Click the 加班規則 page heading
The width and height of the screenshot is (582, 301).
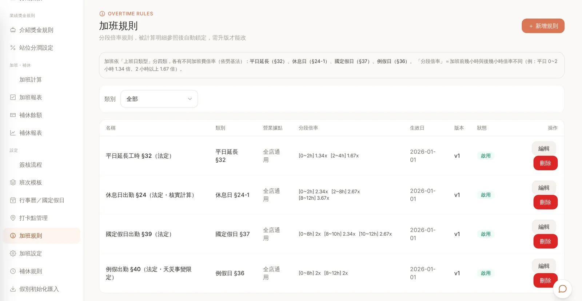(119, 26)
